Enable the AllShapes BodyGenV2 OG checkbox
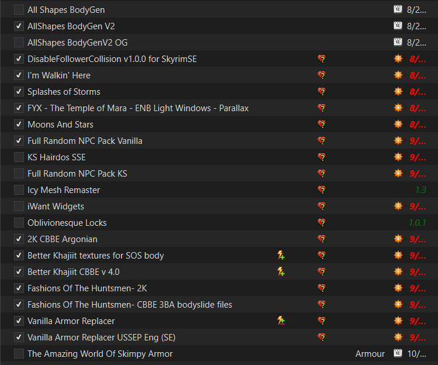Viewport: 438px width, 365px height. pos(19,43)
